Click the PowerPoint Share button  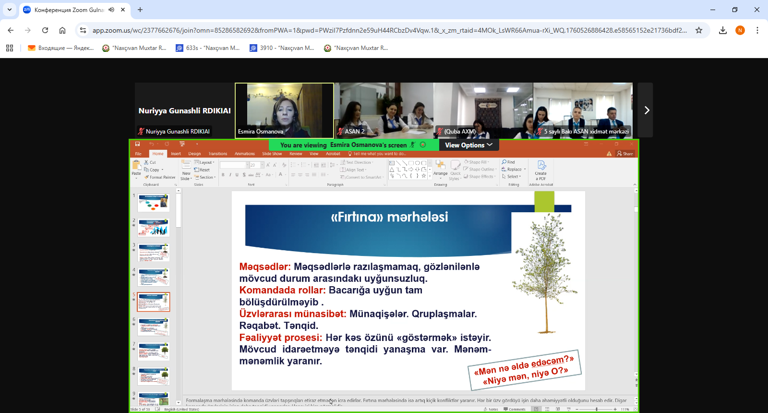(x=625, y=154)
